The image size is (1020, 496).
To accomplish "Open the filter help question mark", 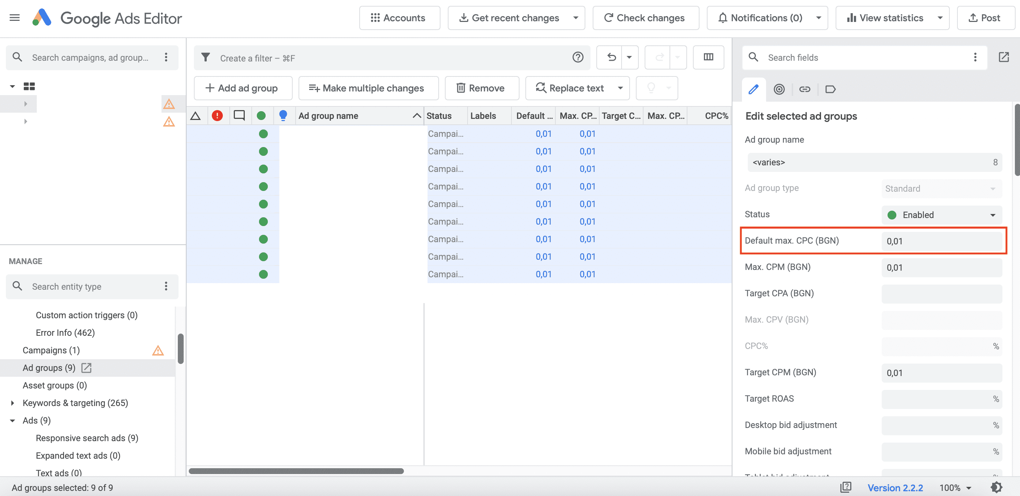I will [x=578, y=58].
